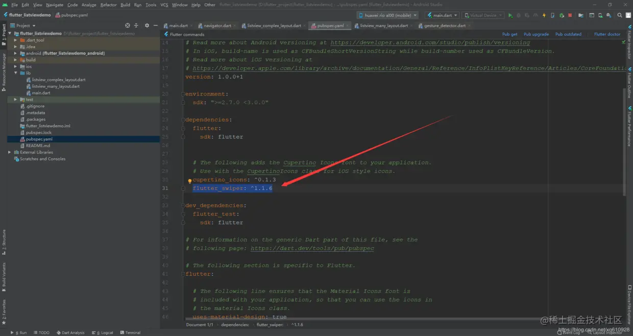
Task: Open the Flutter Performance side panel
Action: coord(629,127)
